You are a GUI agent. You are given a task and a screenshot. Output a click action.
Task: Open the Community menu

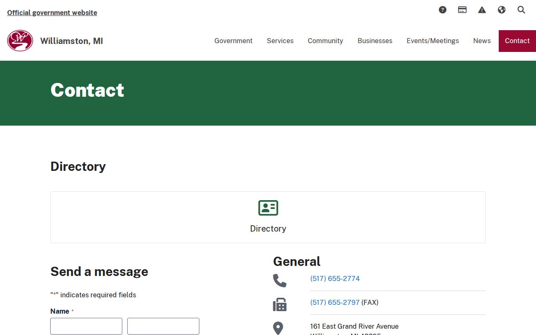tap(325, 41)
